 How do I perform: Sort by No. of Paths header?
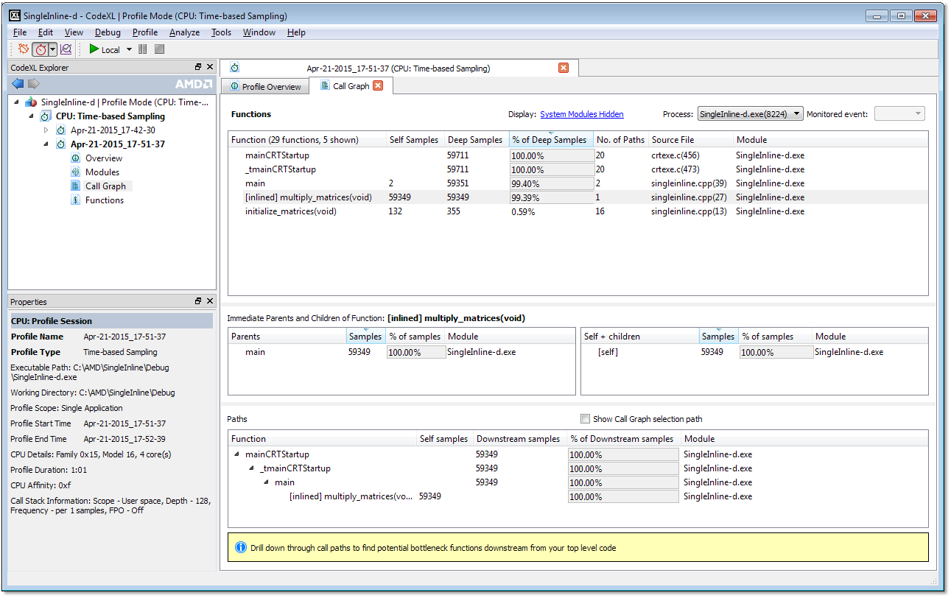620,140
